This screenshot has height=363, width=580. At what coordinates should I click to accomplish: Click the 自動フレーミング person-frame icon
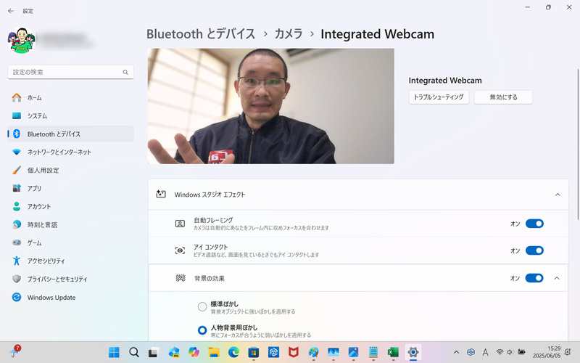click(180, 224)
